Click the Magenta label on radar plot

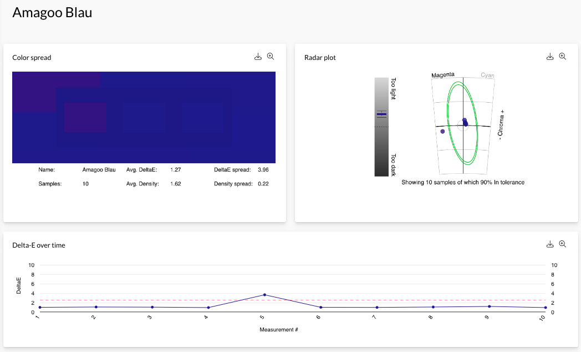click(x=443, y=75)
